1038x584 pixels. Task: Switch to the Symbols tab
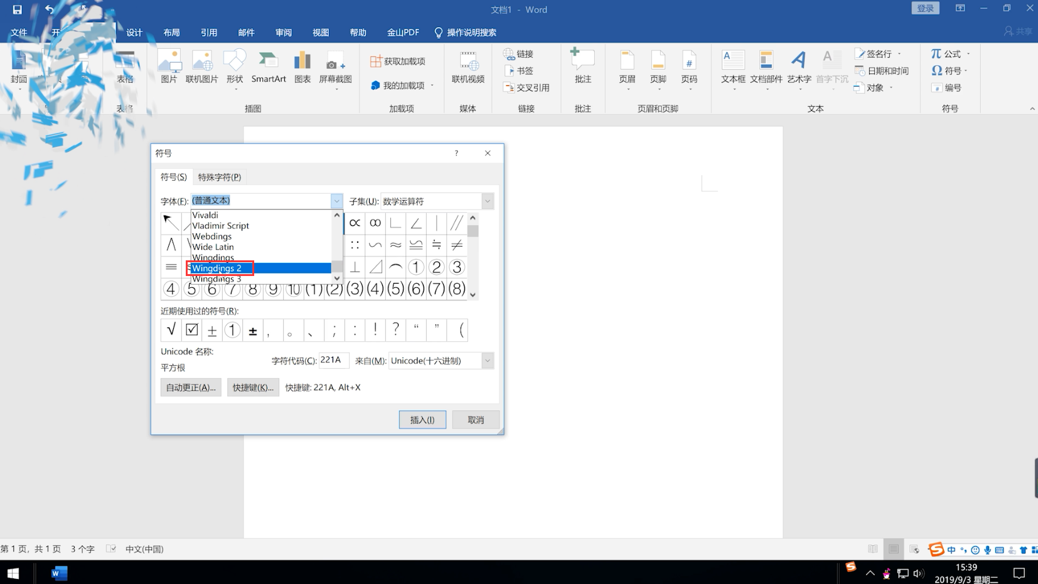(x=173, y=177)
